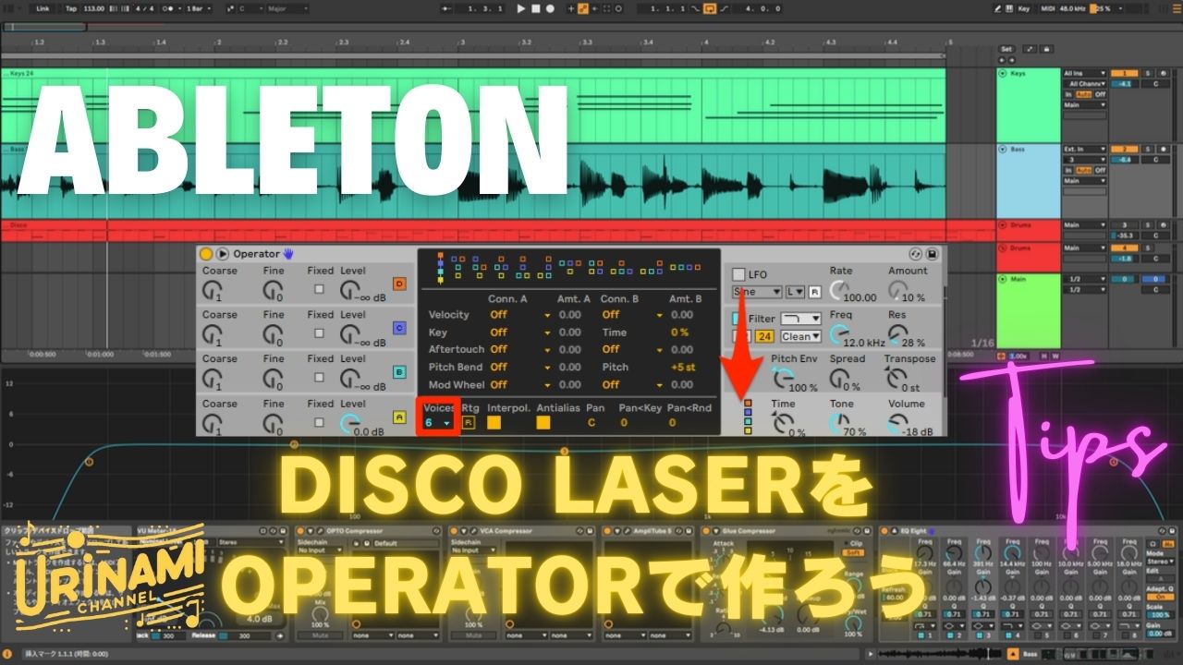The image size is (1183, 665).
Task: Click the Operator device activator button
Action: [206, 254]
